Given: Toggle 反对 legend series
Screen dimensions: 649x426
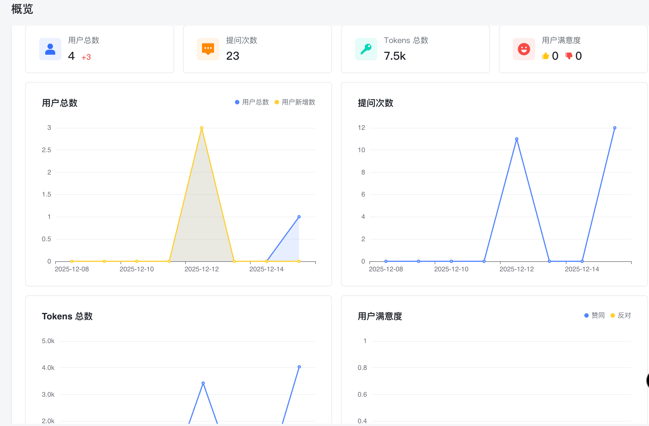Looking at the screenshot, I should coord(621,315).
